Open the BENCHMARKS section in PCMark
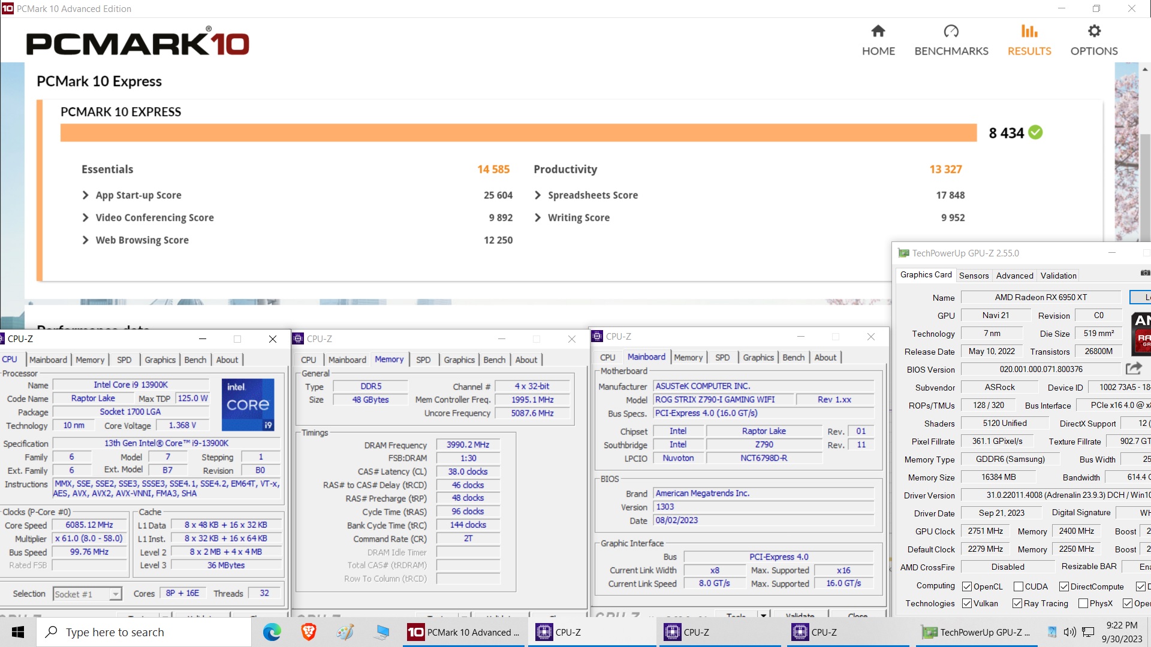This screenshot has width=1151, height=647. [951, 40]
